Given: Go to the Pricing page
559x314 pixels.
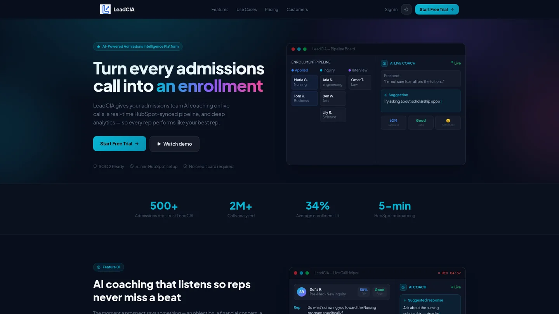Looking at the screenshot, I should pos(272,9).
